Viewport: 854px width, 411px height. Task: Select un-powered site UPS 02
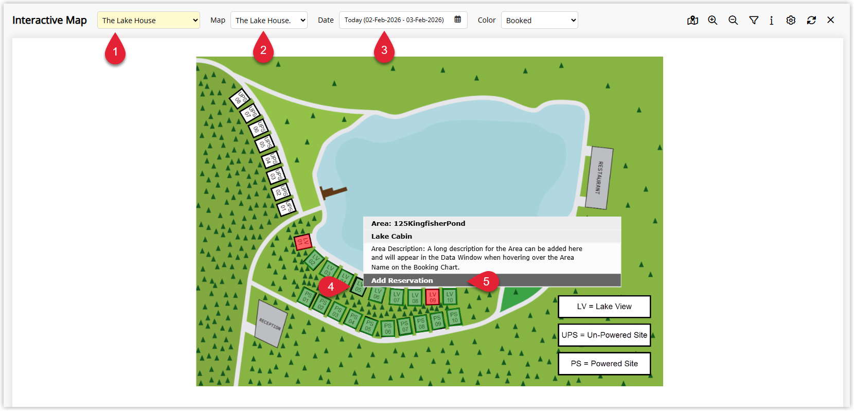[x=281, y=192]
